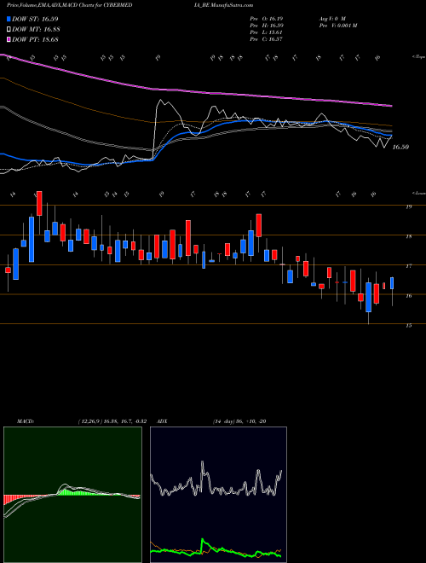Select the 'DOW ST: 16.59' legend text
Screen dimensions: 426x563
click(x=35, y=19)
